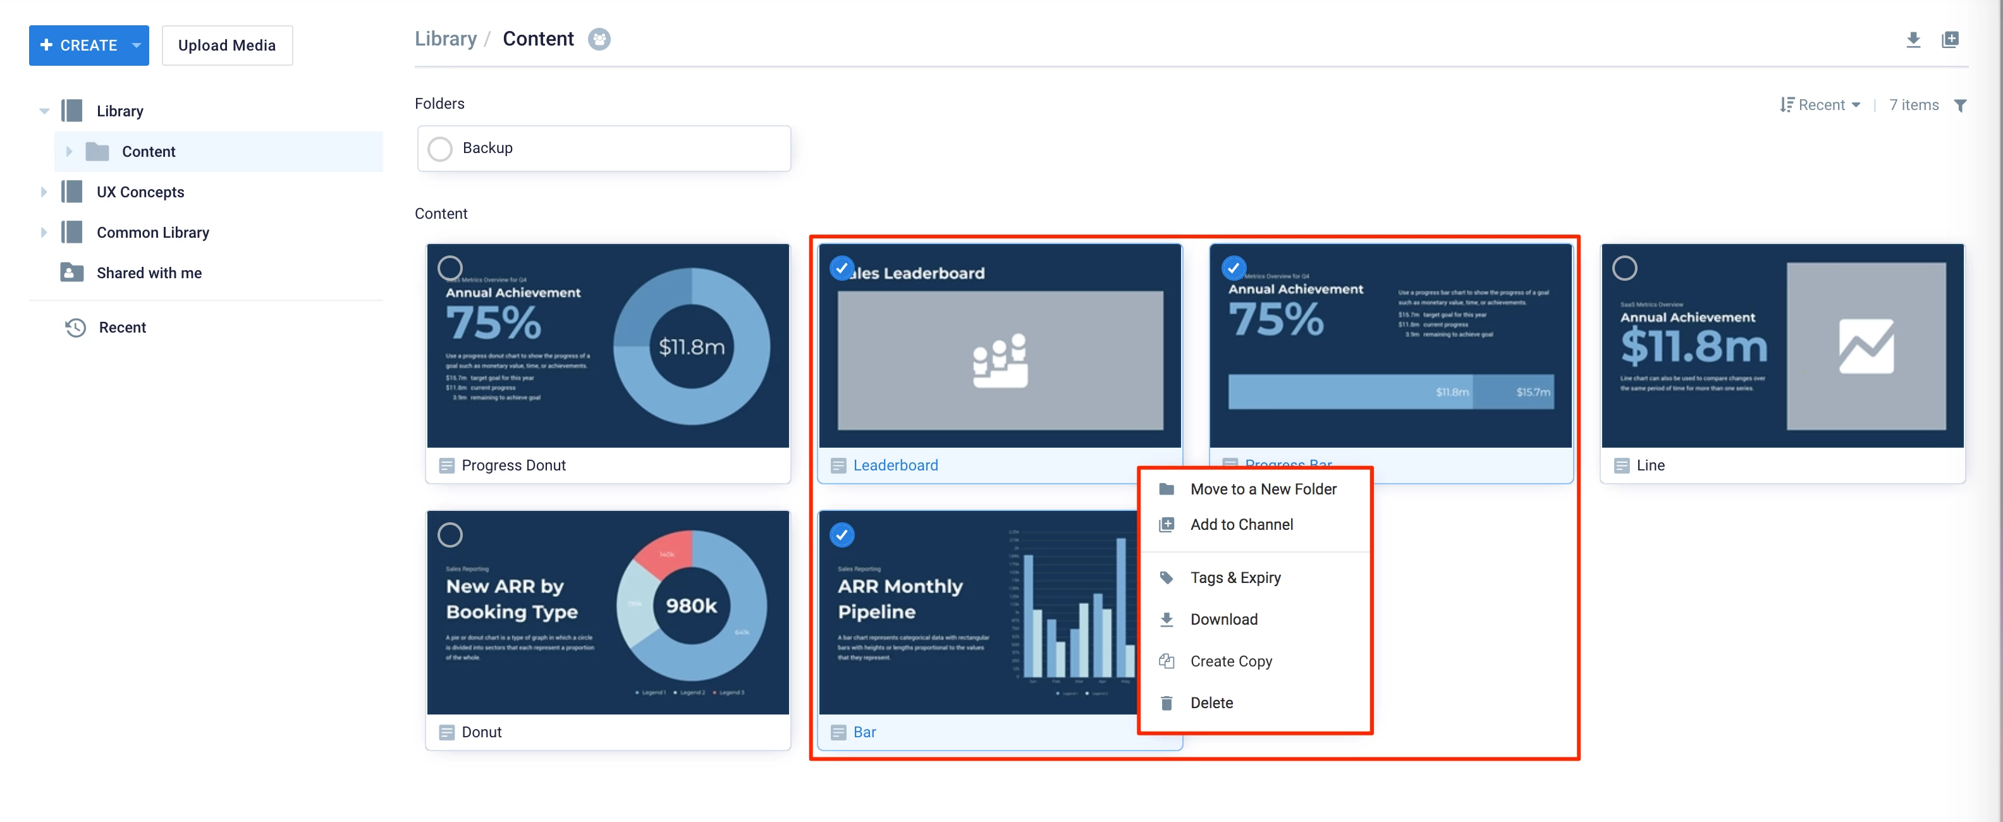The width and height of the screenshot is (2003, 822).
Task: Click the download icon in the top-right header
Action: pos(1913,40)
